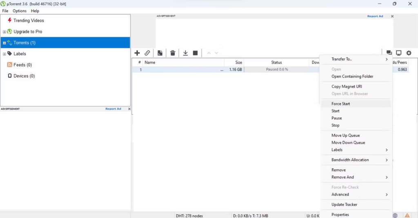Click the Feeds RSS icon

click(x=10, y=65)
